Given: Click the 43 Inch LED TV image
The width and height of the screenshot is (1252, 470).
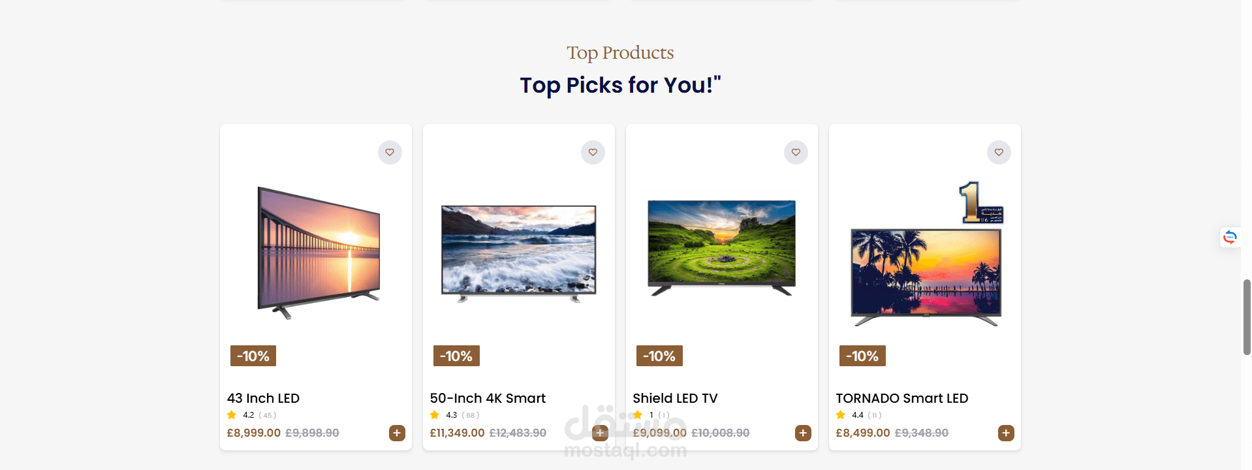Looking at the screenshot, I should click(319, 253).
